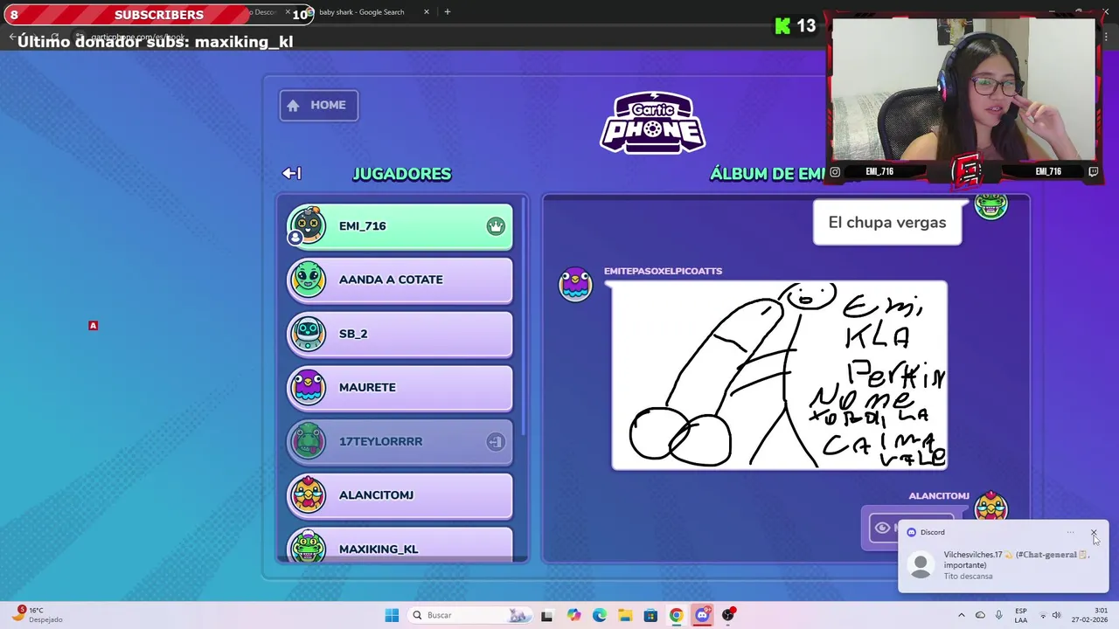Click the Windows Start button
This screenshot has height=629, width=1119.
pos(392,615)
